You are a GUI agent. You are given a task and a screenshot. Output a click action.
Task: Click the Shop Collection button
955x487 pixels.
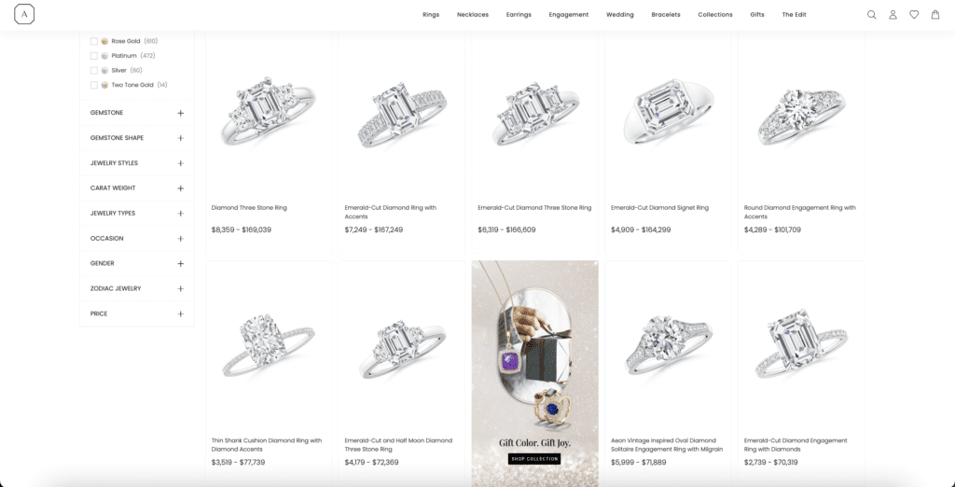[x=534, y=458]
